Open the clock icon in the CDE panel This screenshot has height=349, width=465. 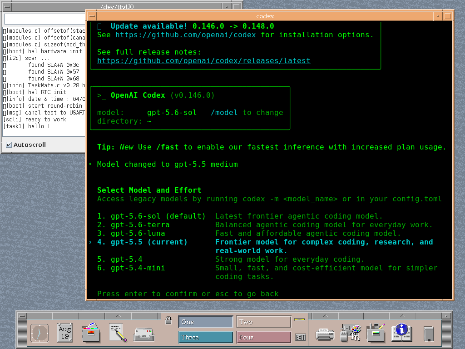point(40,333)
